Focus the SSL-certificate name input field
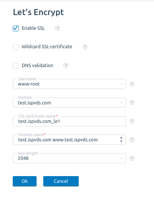 pos(69,121)
